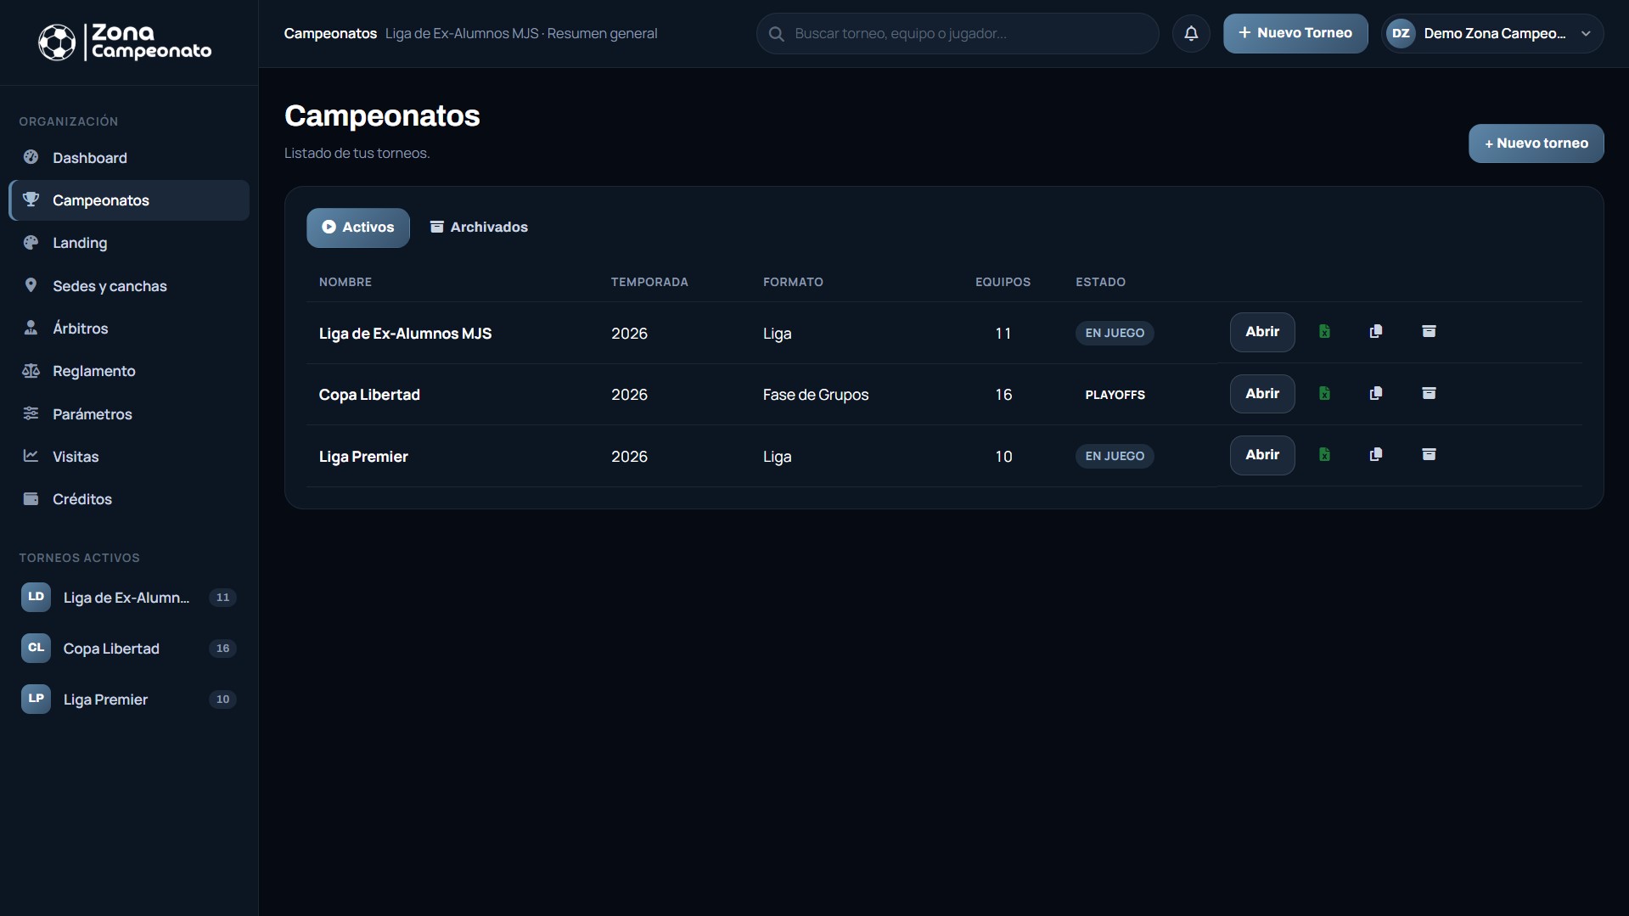
Task: Click the Árbitros person icon
Action: coord(31,328)
